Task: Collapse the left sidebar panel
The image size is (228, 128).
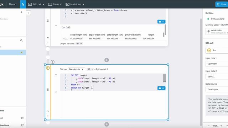Action: coord(28,13)
